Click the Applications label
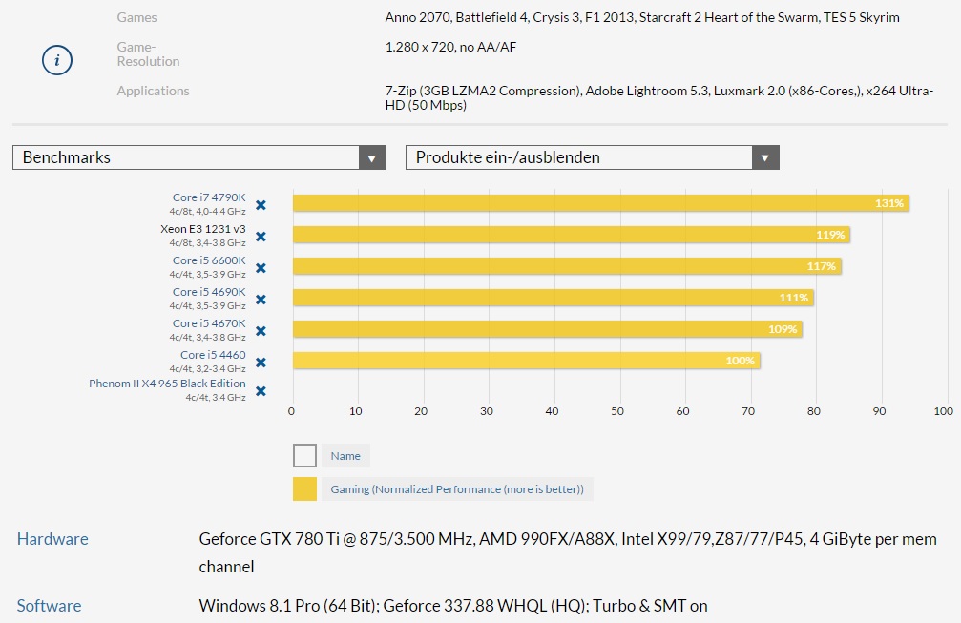Image resolution: width=961 pixels, height=623 pixels. (x=154, y=91)
